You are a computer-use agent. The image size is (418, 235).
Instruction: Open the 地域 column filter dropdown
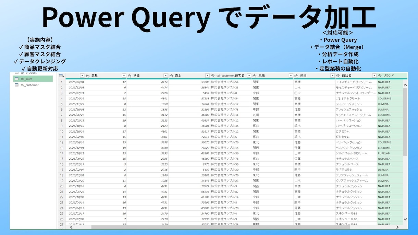click(x=291, y=75)
